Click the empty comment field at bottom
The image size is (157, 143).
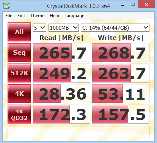click(78, 132)
